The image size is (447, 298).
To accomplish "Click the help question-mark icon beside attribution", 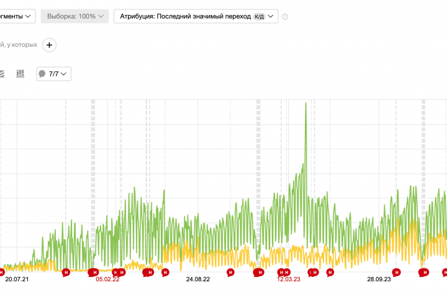I will tap(285, 17).
